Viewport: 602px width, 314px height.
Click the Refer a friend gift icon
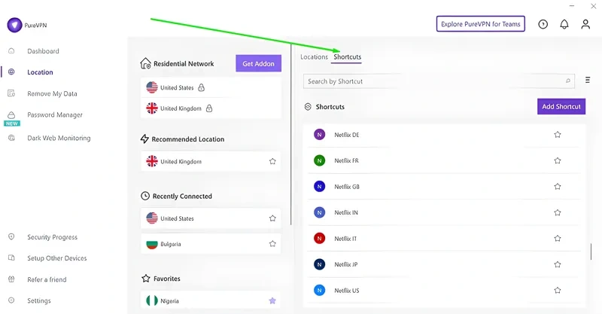11,279
